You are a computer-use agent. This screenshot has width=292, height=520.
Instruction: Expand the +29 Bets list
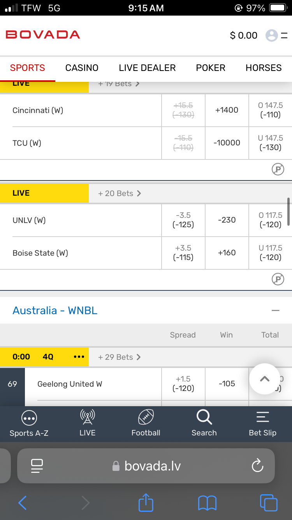point(119,357)
